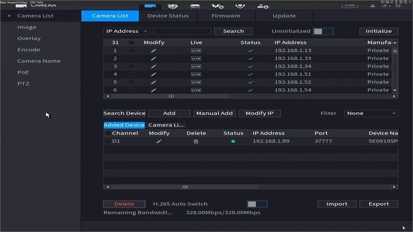Screen dimensions: 413x232
Task: Switch to the Firmware tab
Action: [226, 15]
